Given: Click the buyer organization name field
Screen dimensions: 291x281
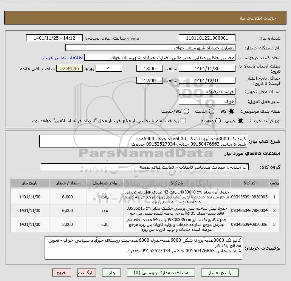Looking at the screenshot, I should click(x=150, y=48).
